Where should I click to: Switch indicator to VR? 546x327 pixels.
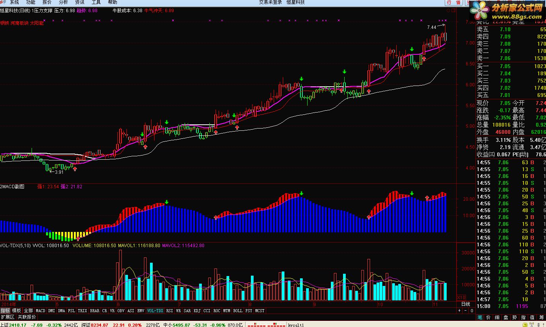coord(112,311)
